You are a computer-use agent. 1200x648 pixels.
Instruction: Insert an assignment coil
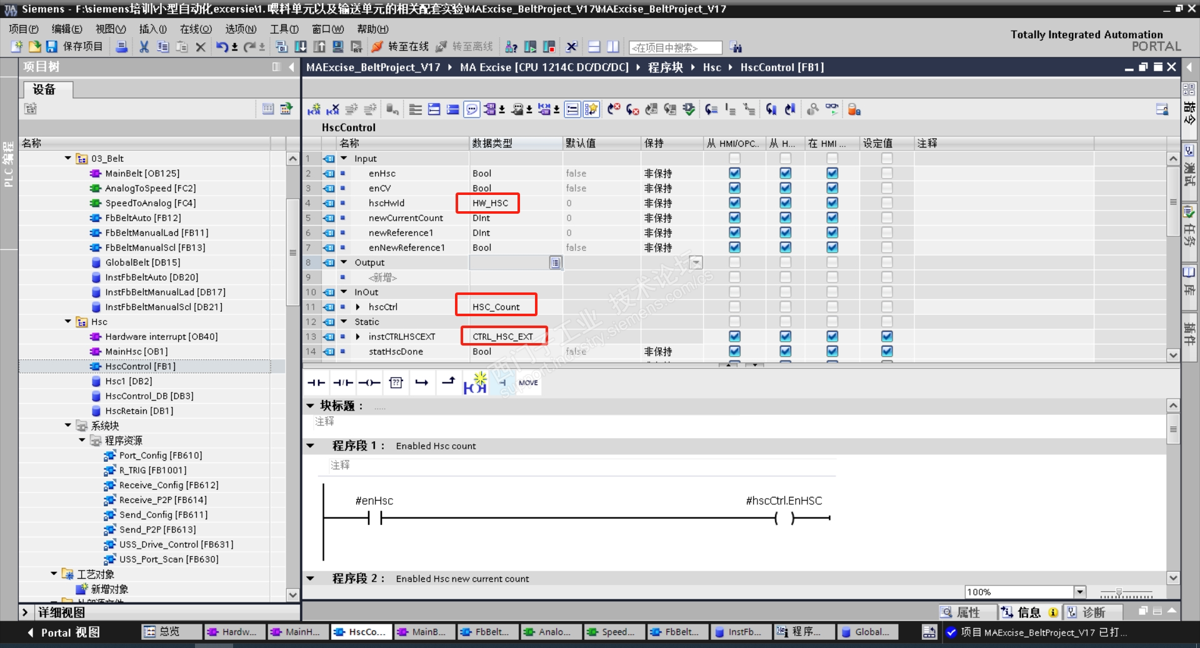coord(369,382)
